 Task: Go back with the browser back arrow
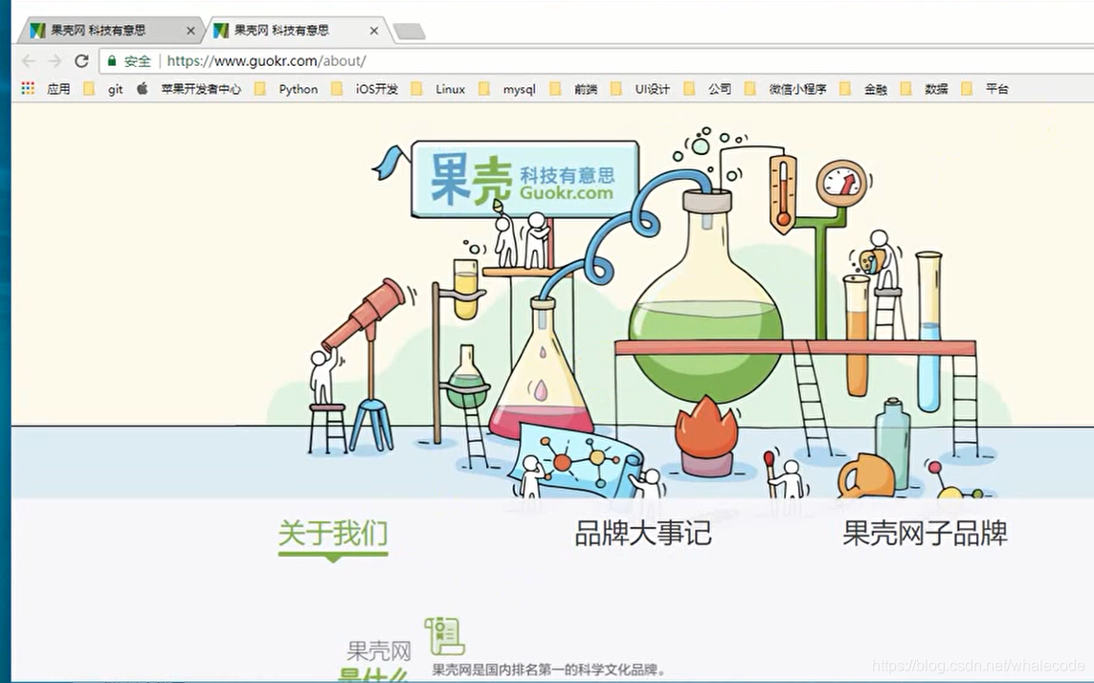click(29, 61)
